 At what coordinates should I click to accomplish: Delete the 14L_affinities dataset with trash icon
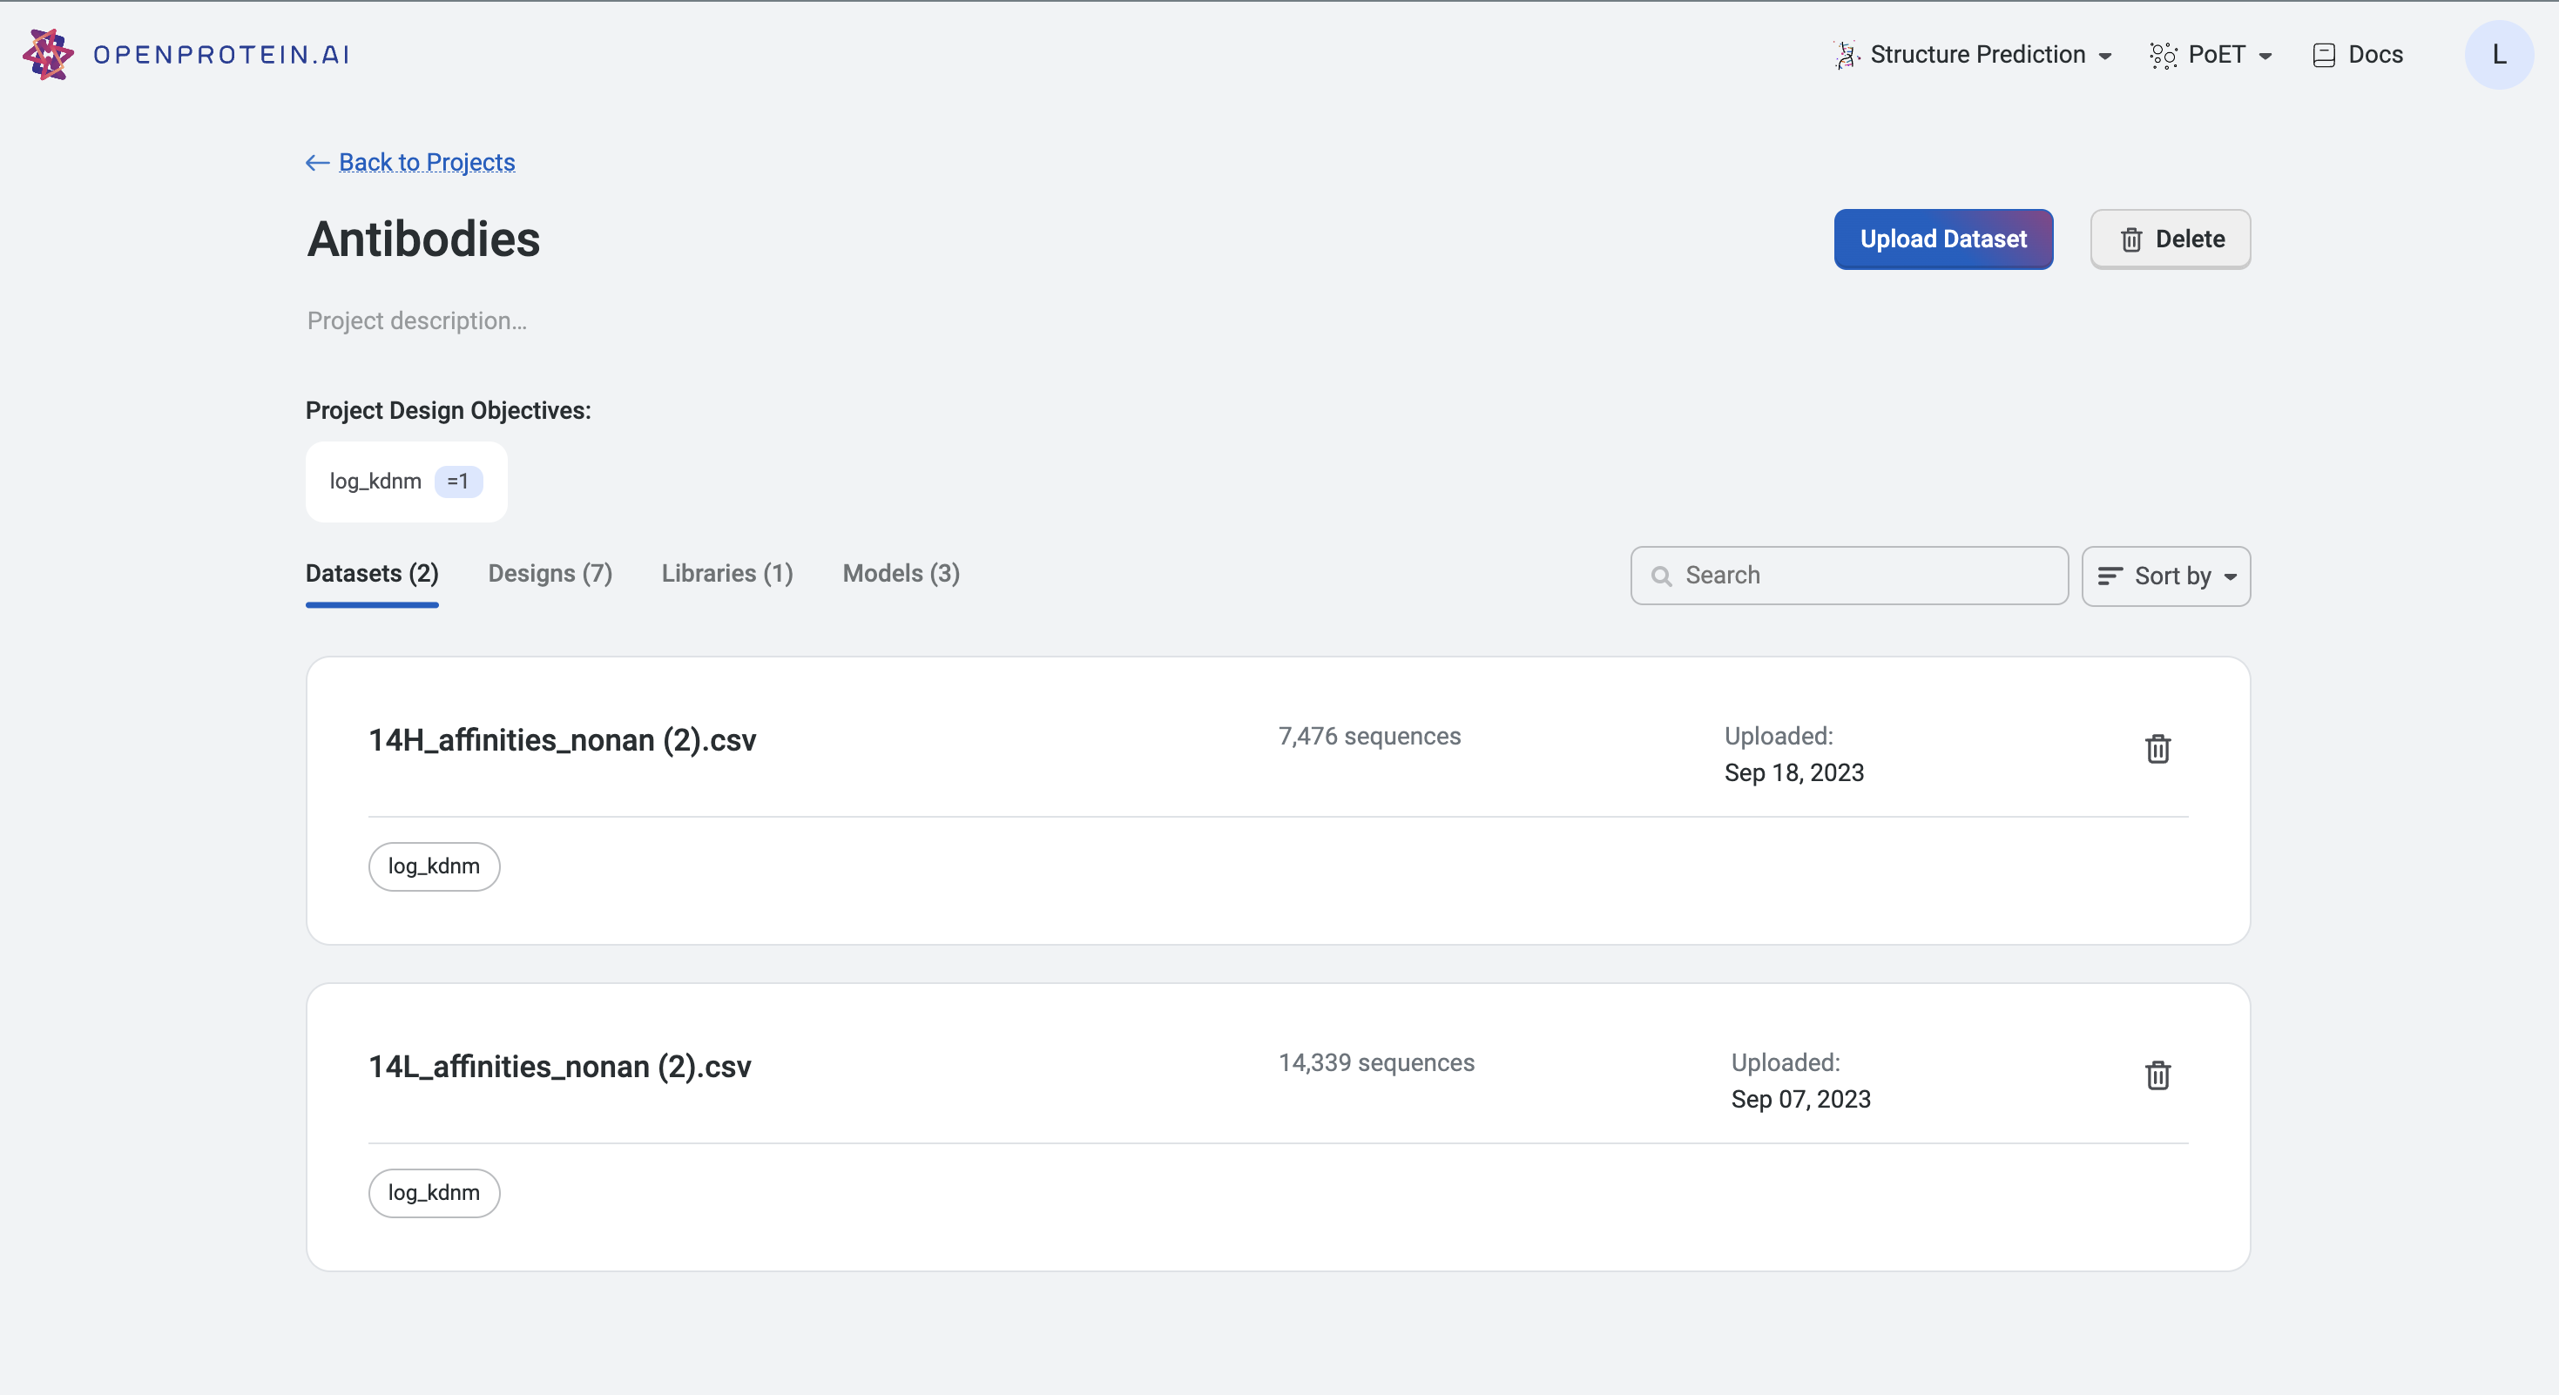2157,1075
